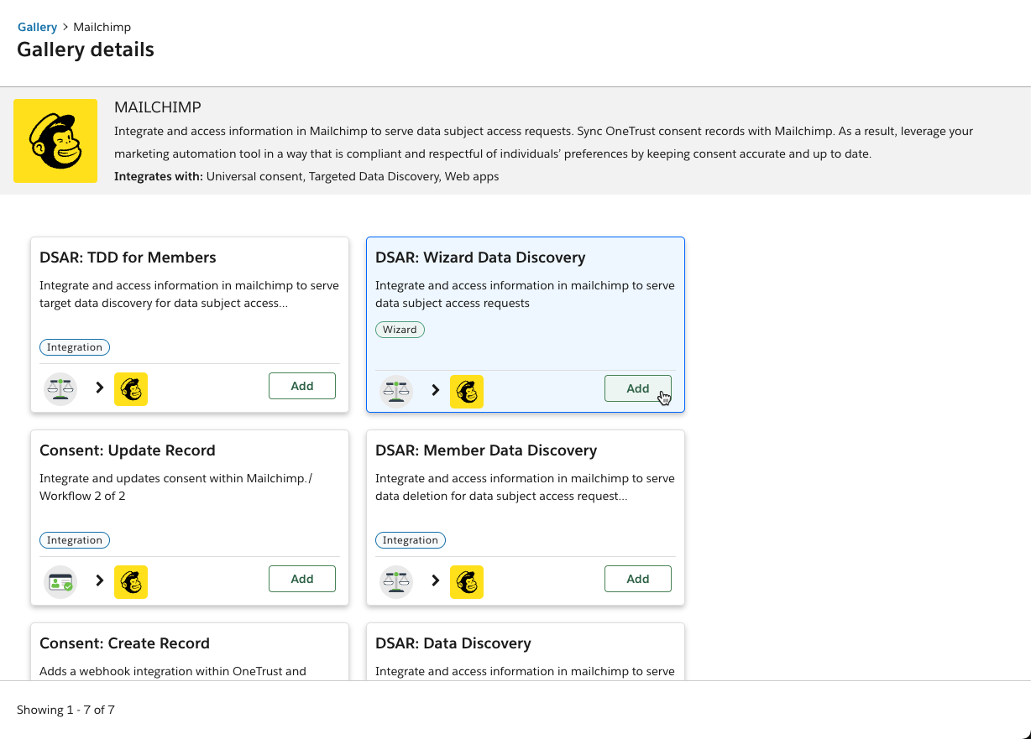Go back via Gallery breadcrumb link
The image size is (1031, 739).
tap(37, 27)
